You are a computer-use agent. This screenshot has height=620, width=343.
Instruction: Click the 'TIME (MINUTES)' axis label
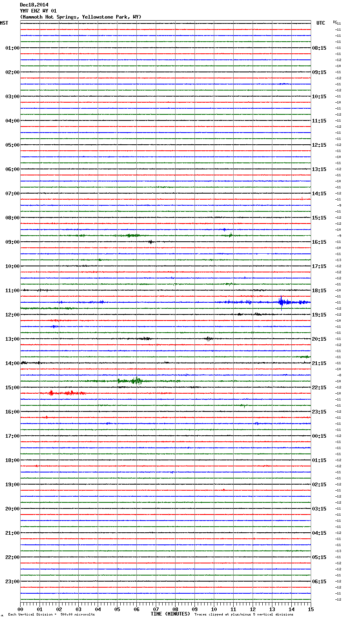(170, 614)
